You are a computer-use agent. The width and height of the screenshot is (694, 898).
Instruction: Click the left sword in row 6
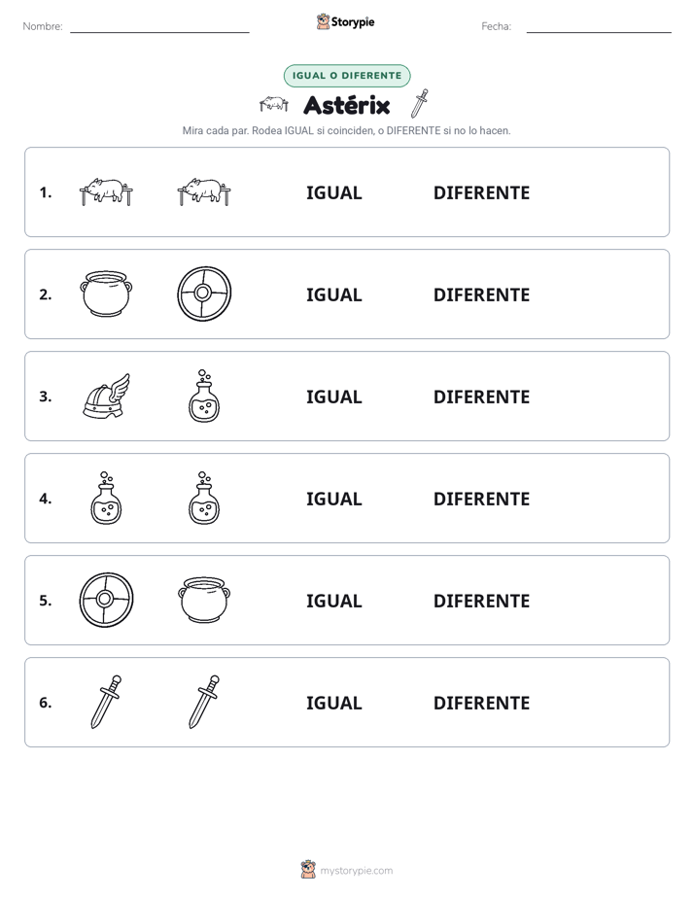pyautogui.click(x=106, y=702)
